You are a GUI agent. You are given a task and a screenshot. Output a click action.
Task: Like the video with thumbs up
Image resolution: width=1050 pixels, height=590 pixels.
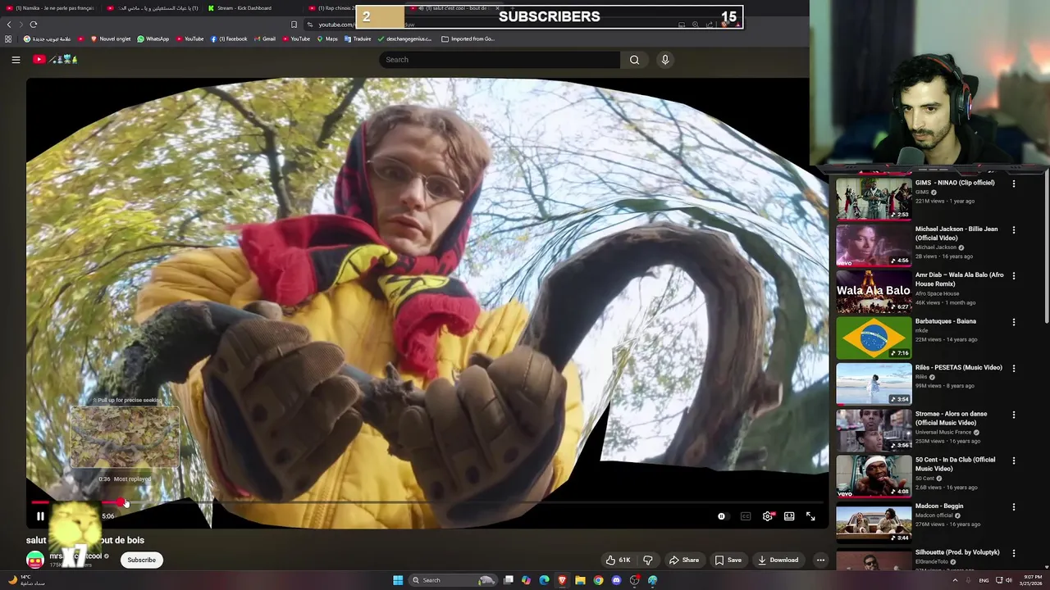[x=617, y=560]
